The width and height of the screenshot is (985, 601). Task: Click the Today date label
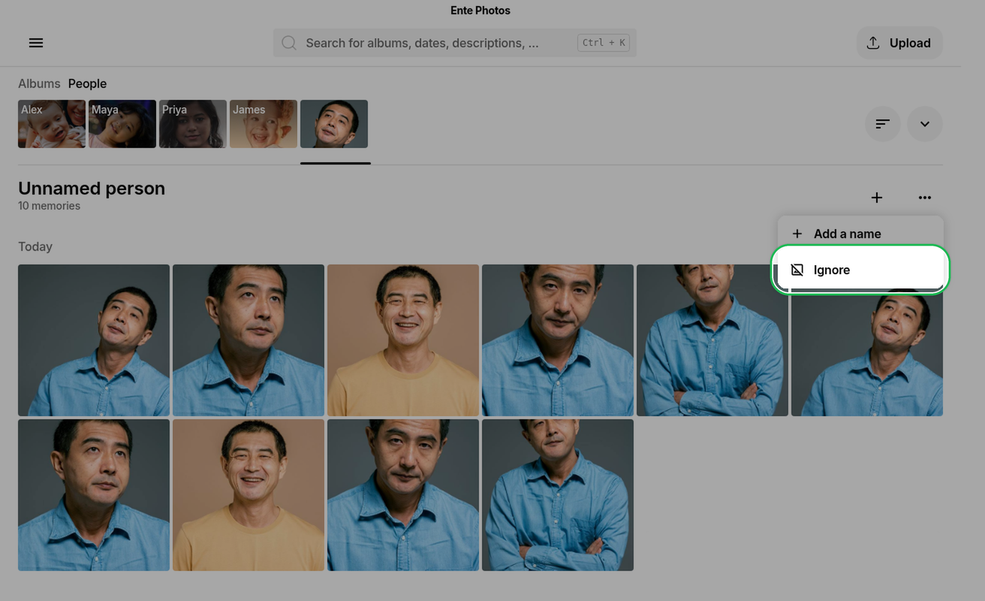[x=35, y=246]
